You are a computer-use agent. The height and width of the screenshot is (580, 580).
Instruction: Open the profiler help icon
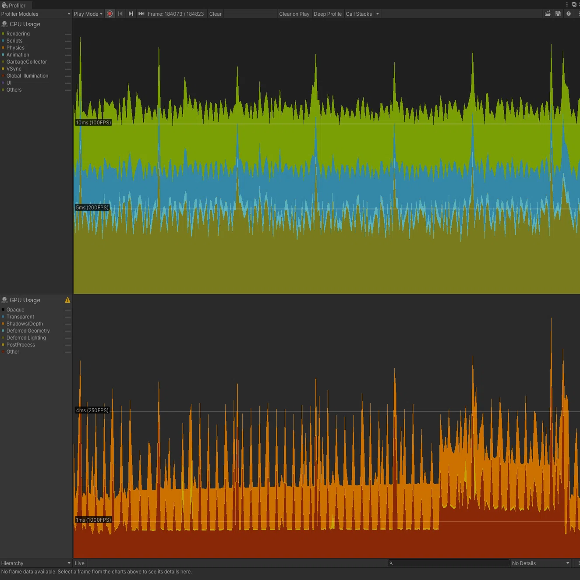pos(569,14)
